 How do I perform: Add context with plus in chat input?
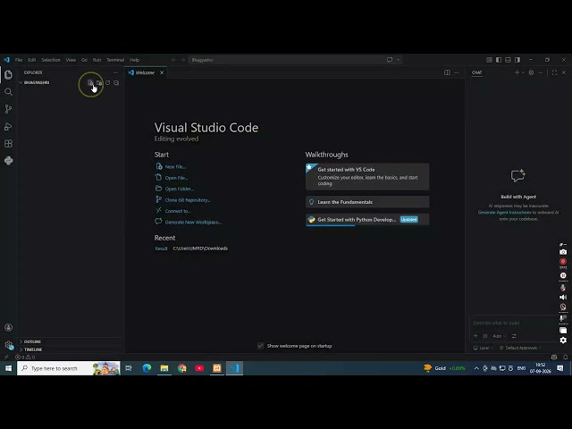tap(475, 336)
